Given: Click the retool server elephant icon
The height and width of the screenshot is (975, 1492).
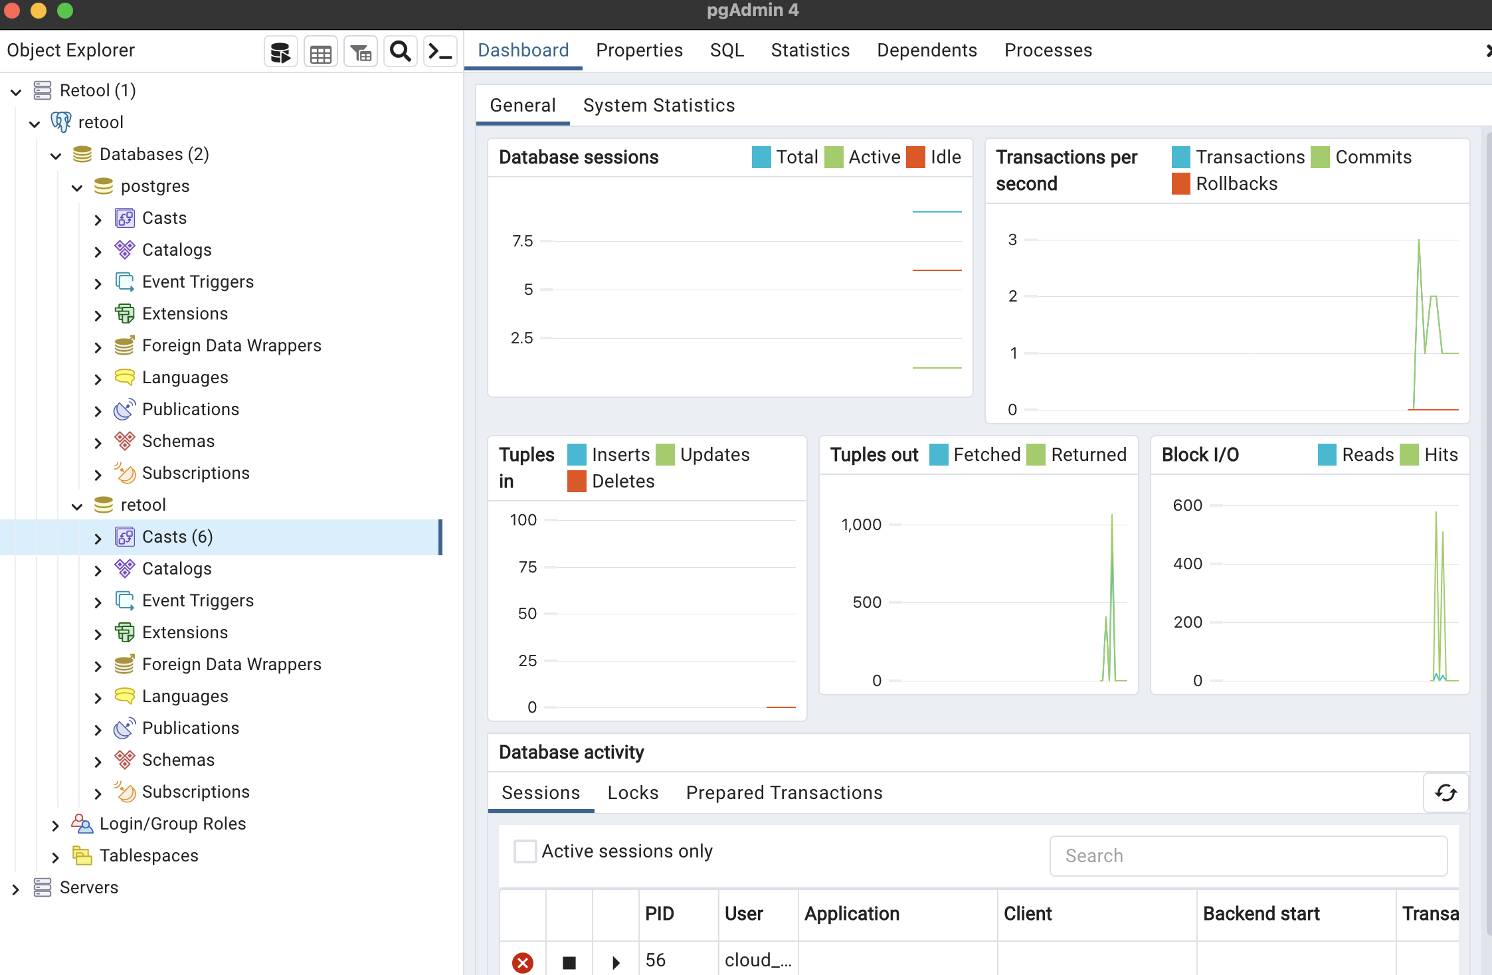Looking at the screenshot, I should point(61,122).
